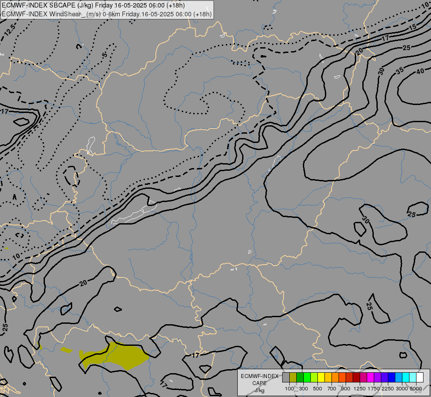431x397 pixels.
Task: Select the '5000' legend value
Action: click(416, 389)
